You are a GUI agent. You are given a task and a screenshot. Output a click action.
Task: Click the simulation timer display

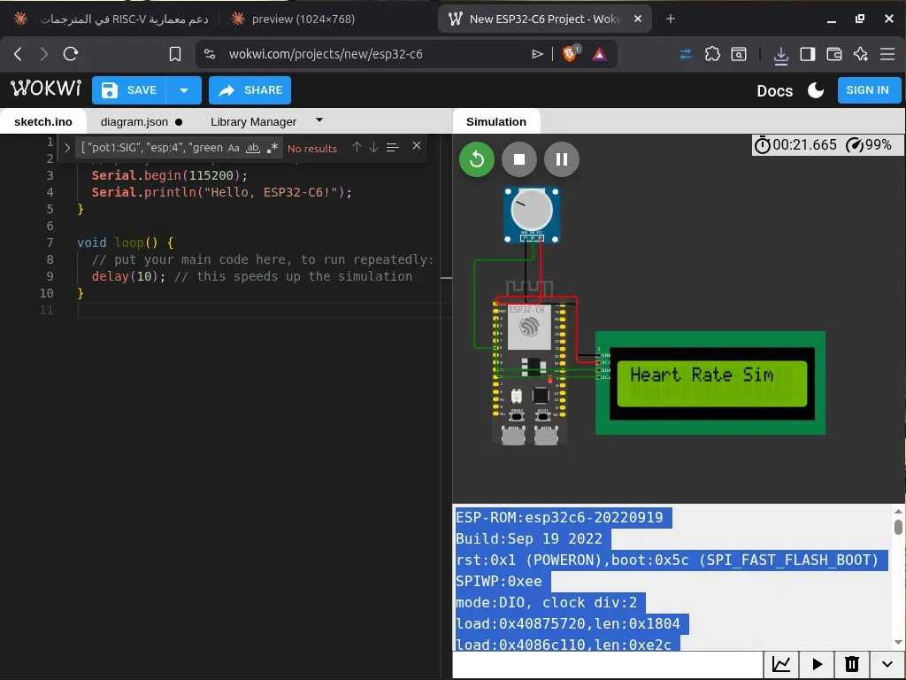796,145
